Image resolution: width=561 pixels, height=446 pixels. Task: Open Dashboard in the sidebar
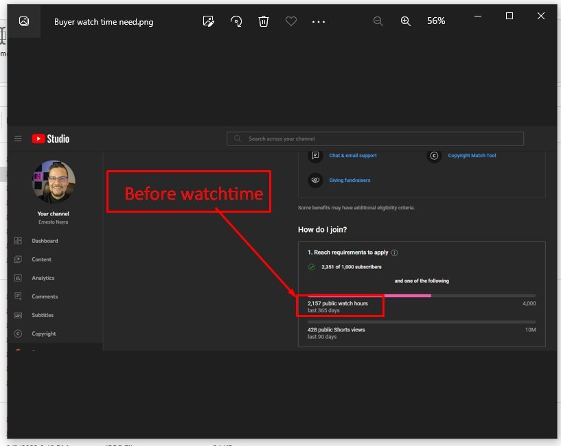click(x=45, y=241)
